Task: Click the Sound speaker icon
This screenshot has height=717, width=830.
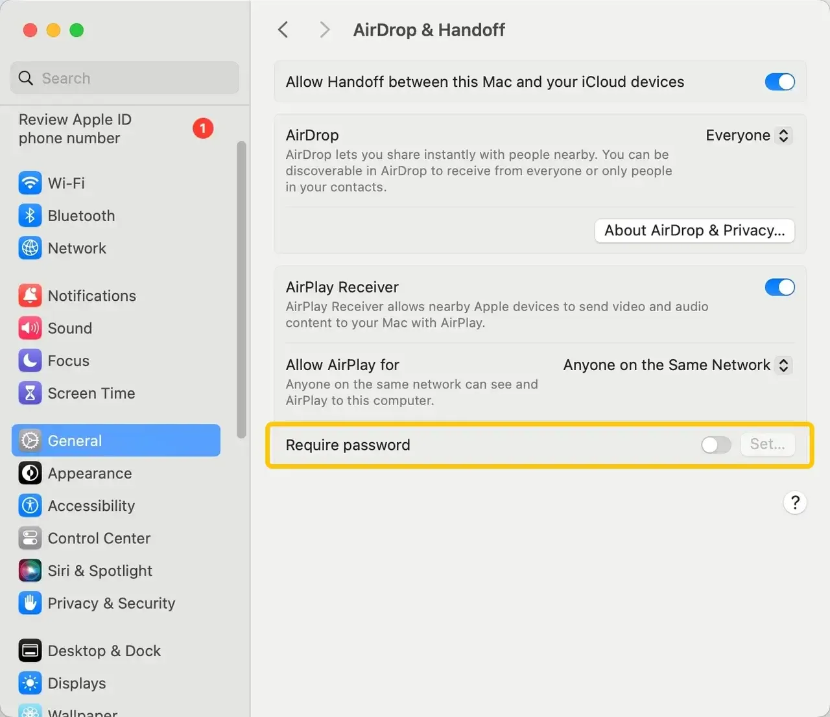Action: point(30,328)
